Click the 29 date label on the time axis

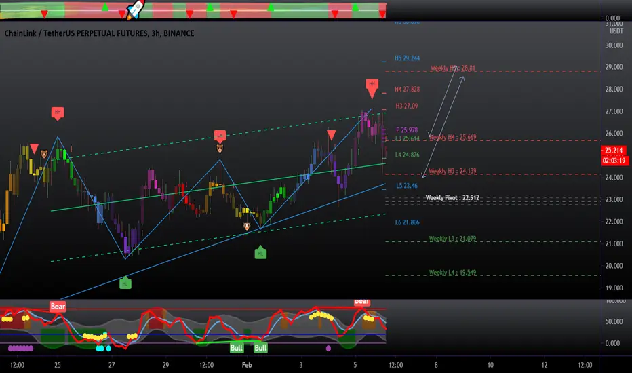tap(165, 365)
